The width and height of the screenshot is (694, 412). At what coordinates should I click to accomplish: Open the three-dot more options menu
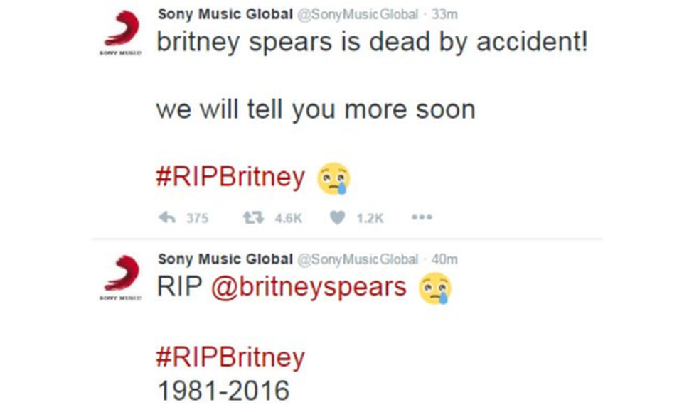(x=422, y=218)
